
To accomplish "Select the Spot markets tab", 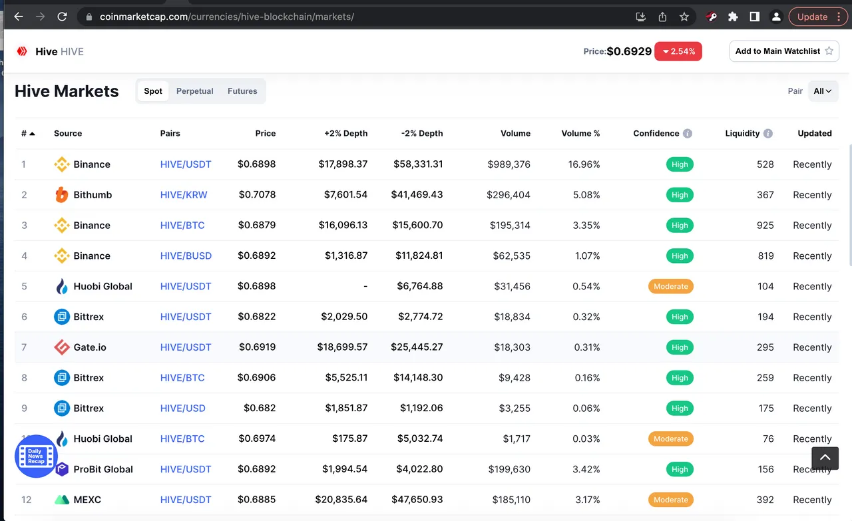I will tap(153, 91).
